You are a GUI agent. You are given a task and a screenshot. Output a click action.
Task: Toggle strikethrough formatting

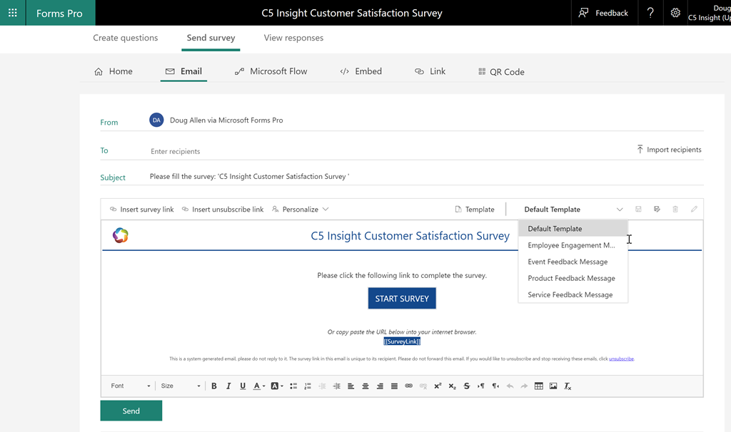(x=467, y=386)
